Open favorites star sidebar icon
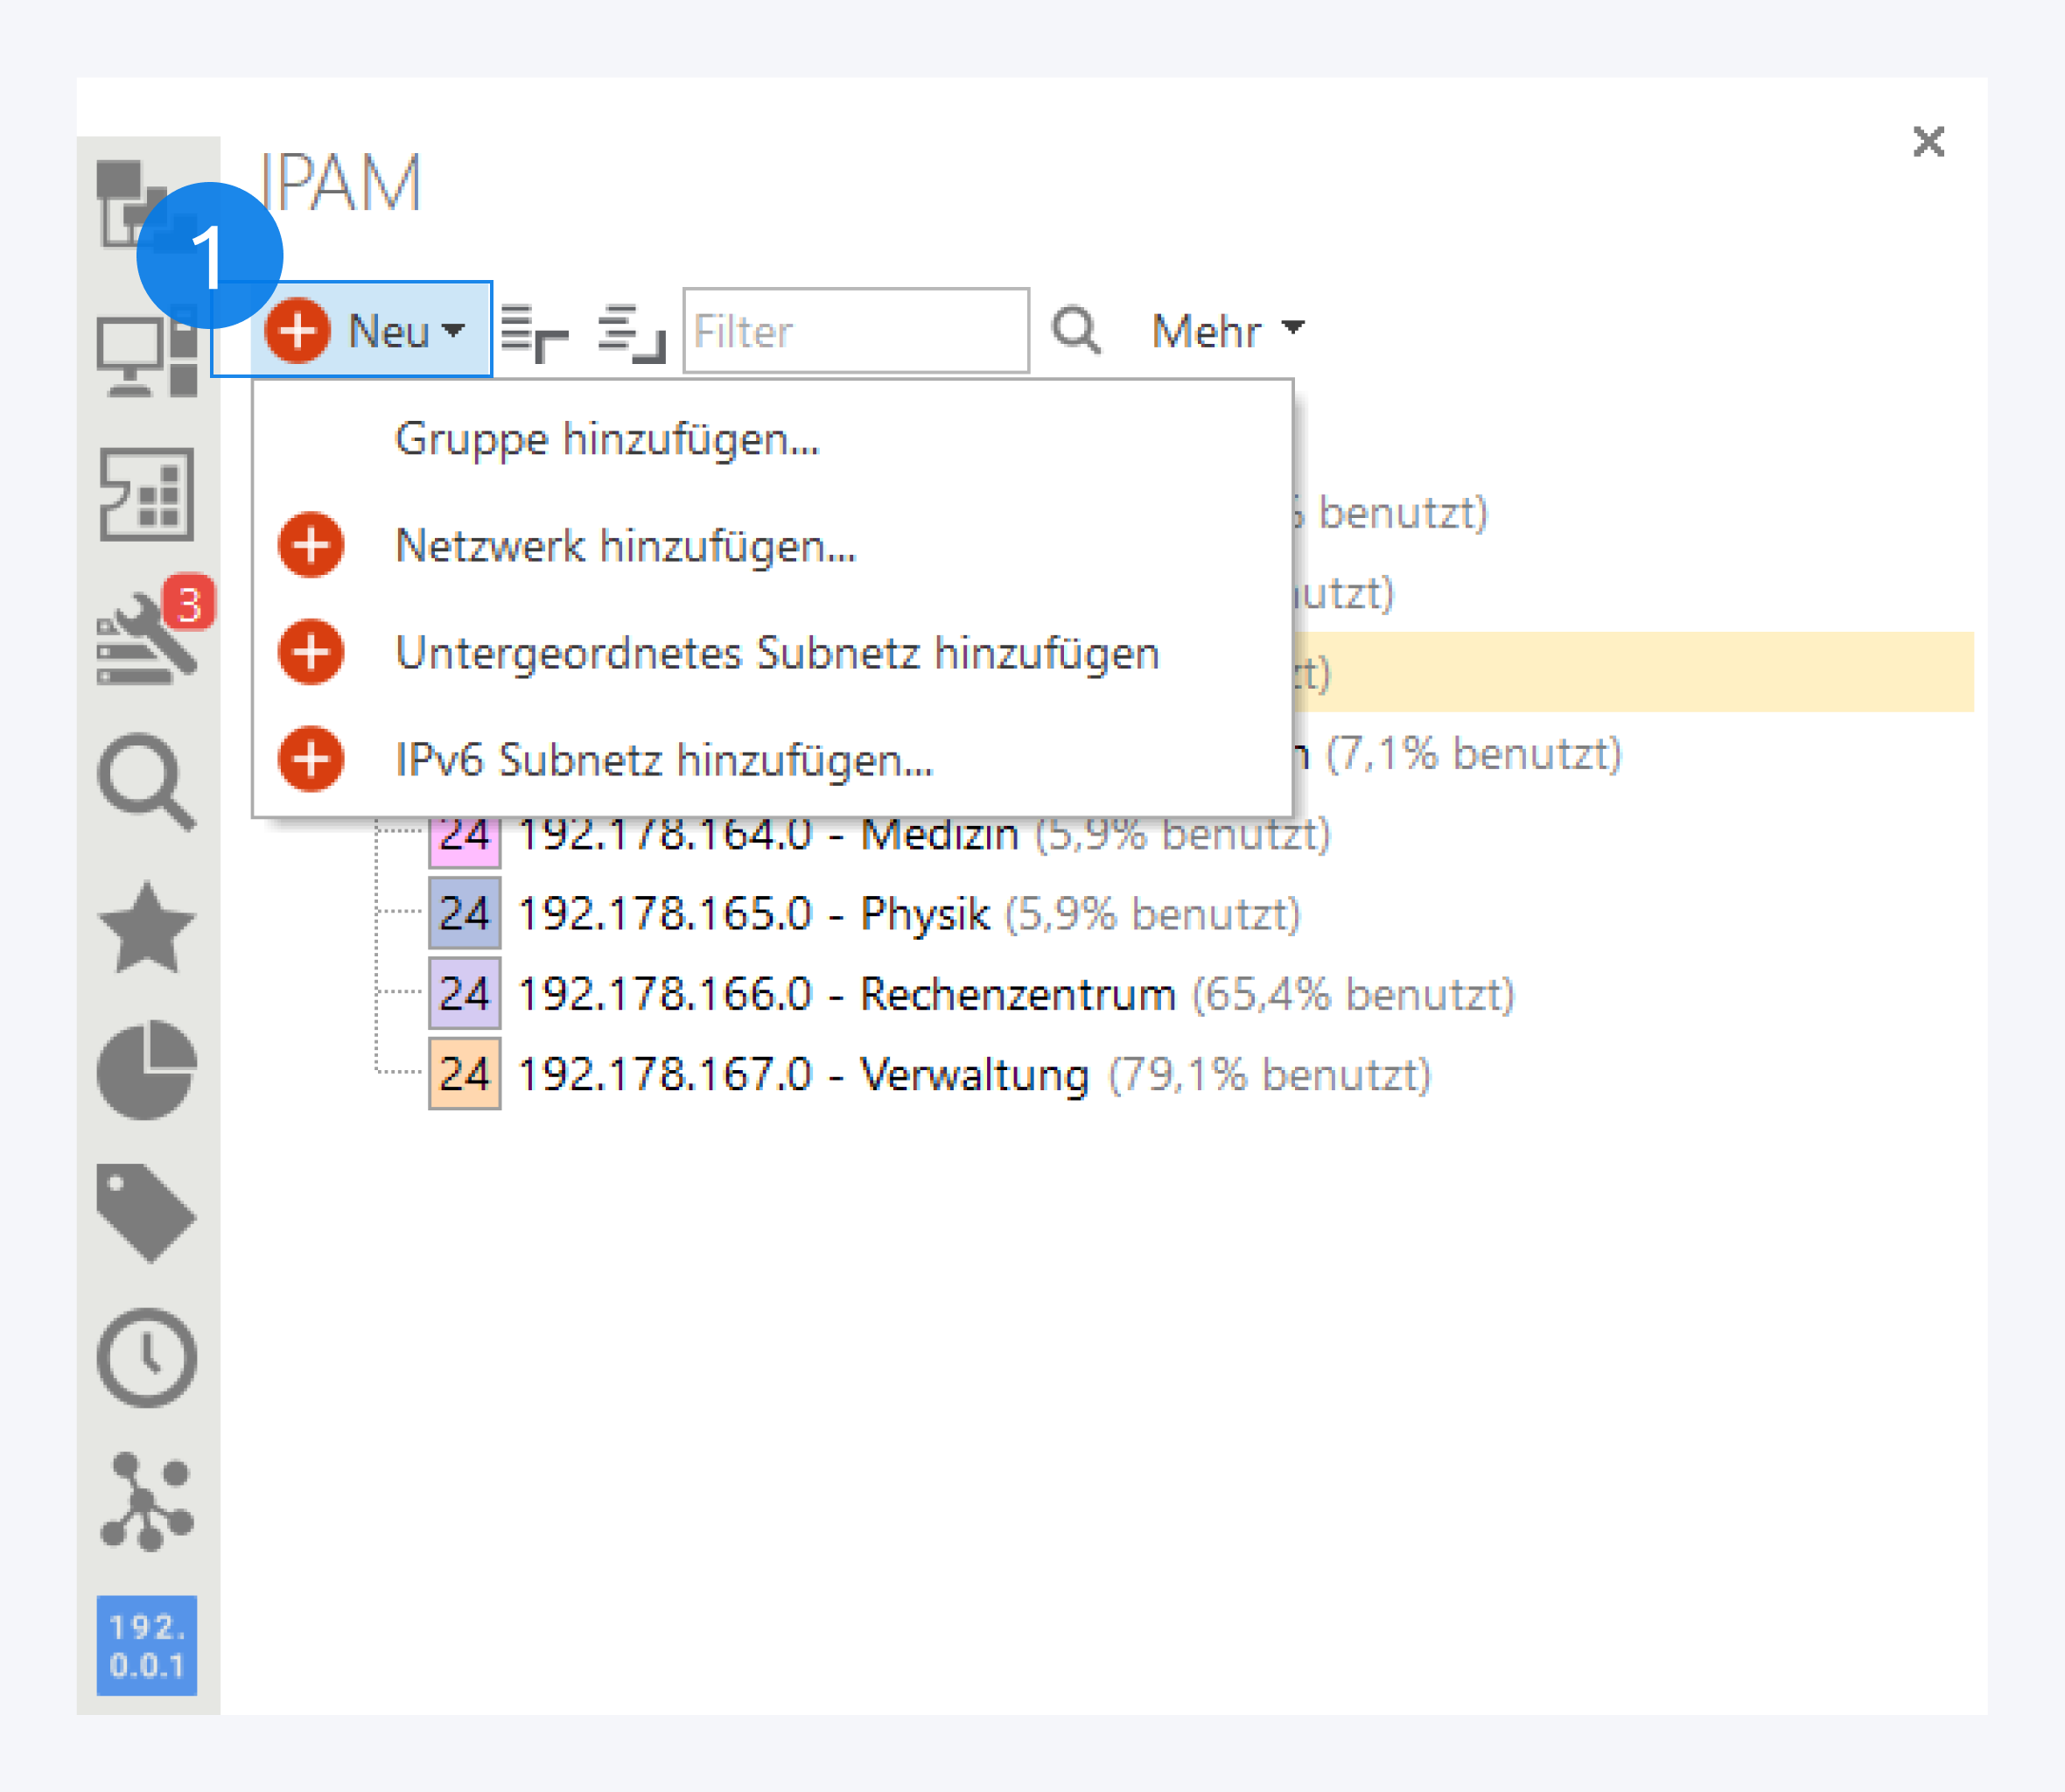This screenshot has height=1792, width=2065. (x=146, y=928)
